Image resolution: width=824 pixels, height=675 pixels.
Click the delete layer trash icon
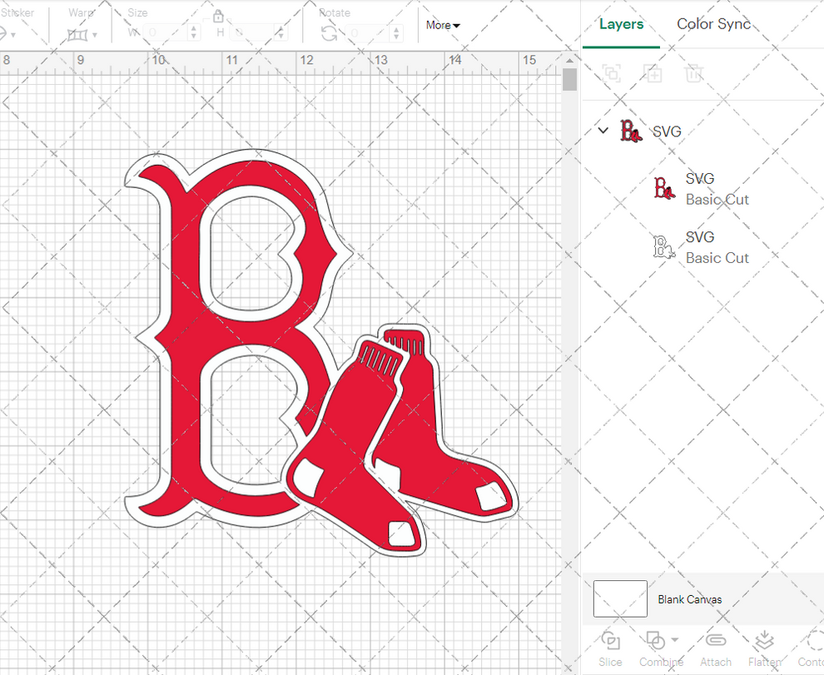(693, 73)
